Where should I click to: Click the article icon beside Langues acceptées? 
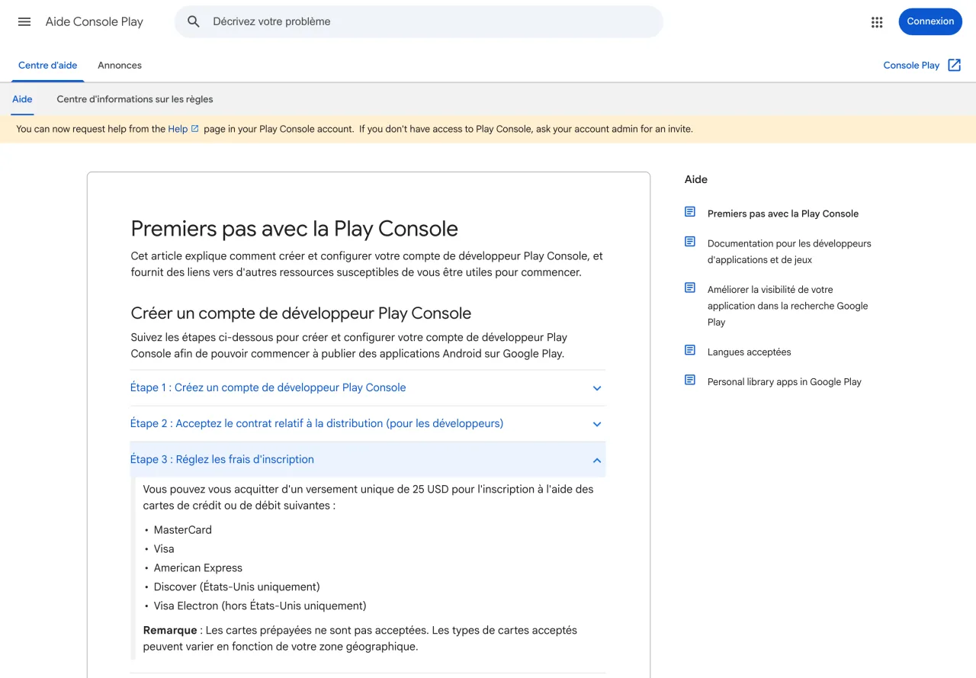690,350
